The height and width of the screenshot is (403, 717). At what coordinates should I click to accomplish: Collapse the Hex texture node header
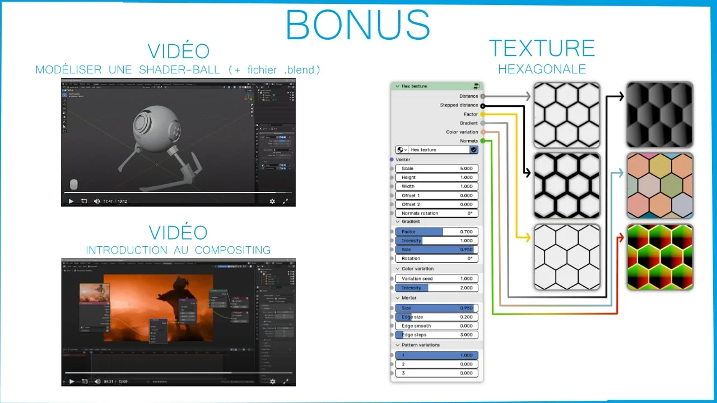click(x=397, y=86)
